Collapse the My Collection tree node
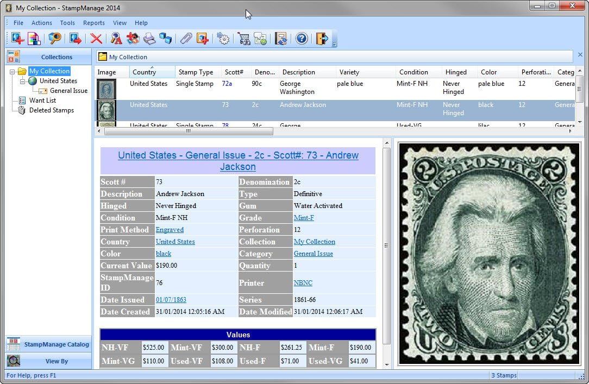The width and height of the screenshot is (589, 384). [x=12, y=71]
